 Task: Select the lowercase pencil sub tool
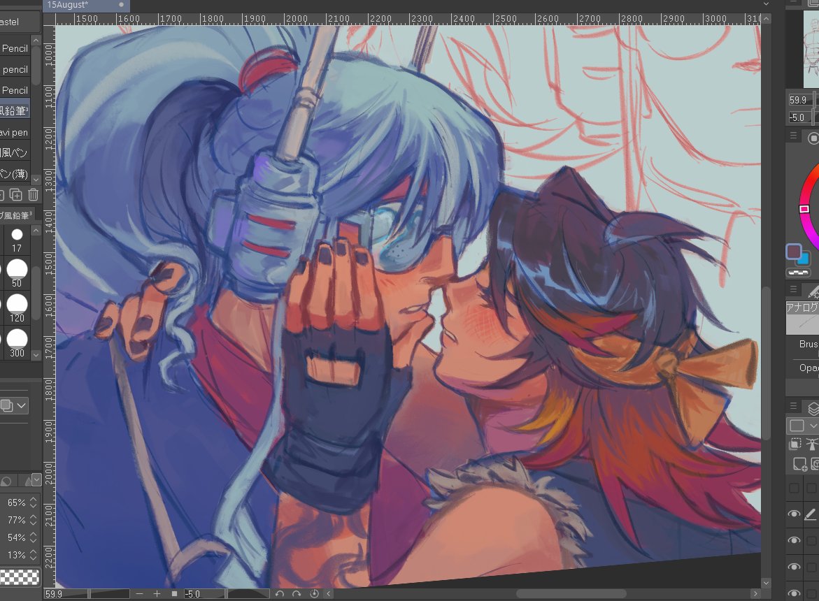(15, 69)
